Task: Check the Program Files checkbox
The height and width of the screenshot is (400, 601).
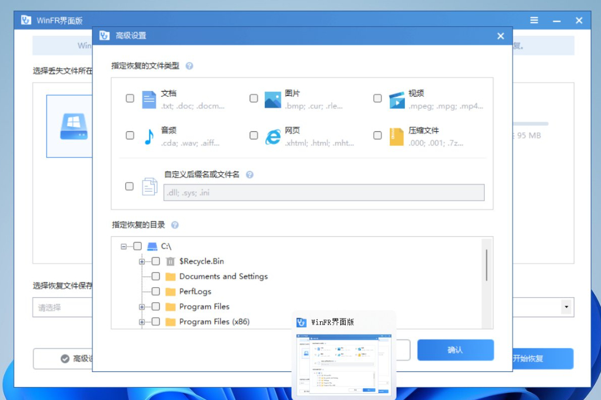Action: (x=156, y=306)
